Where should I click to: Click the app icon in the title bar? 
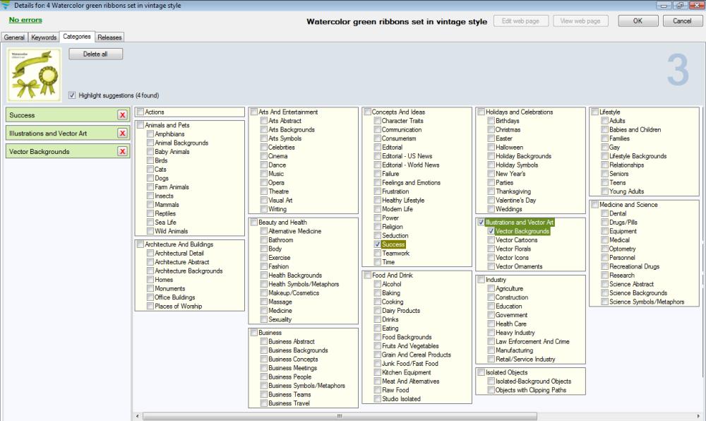tap(6, 5)
